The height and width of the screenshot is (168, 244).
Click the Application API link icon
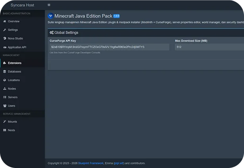point(5,47)
